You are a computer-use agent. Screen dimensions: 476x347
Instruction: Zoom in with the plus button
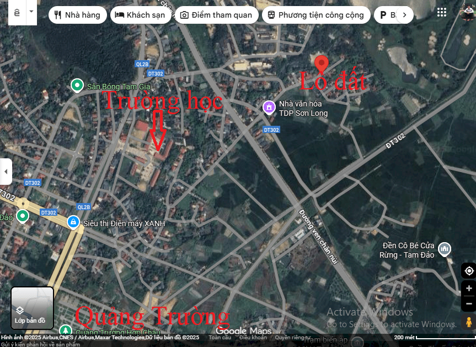(x=469, y=289)
